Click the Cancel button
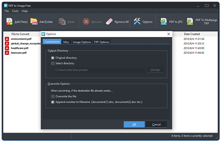221x142 pixels. tap(156, 124)
